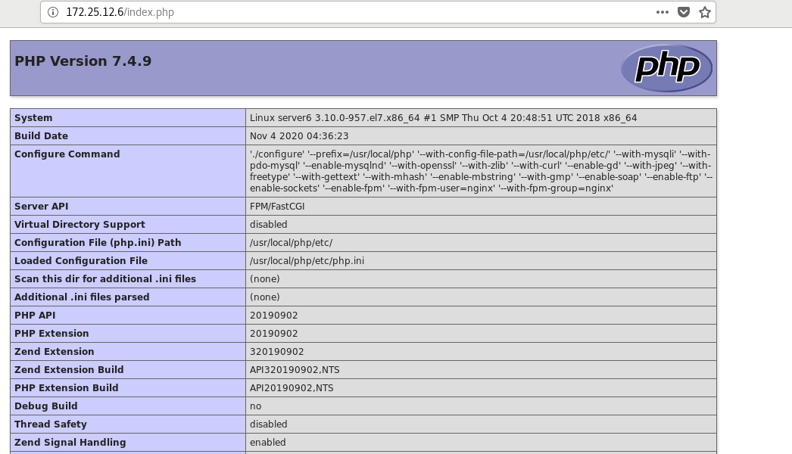Viewport: 792px width, 454px height.
Task: Select (none) value for Scan this dir row
Action: pos(265,278)
